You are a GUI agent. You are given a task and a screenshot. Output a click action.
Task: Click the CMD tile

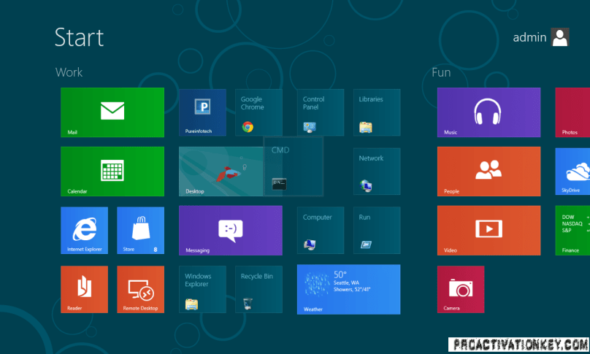click(x=294, y=166)
